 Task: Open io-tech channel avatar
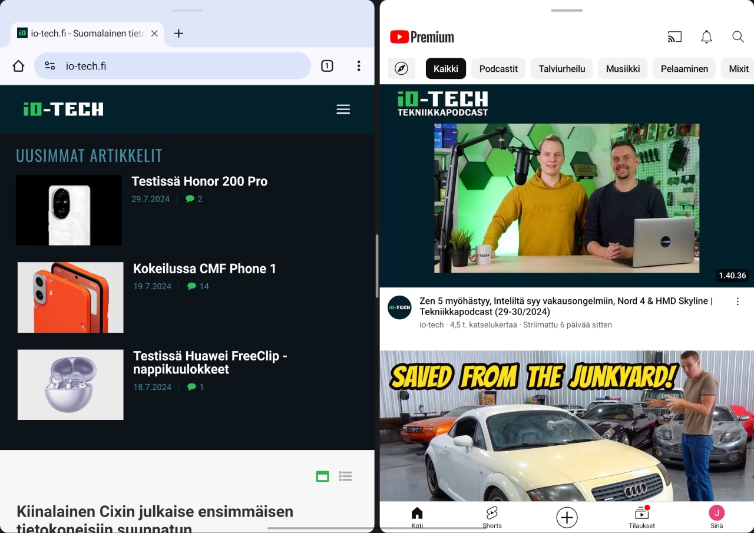pyautogui.click(x=399, y=307)
